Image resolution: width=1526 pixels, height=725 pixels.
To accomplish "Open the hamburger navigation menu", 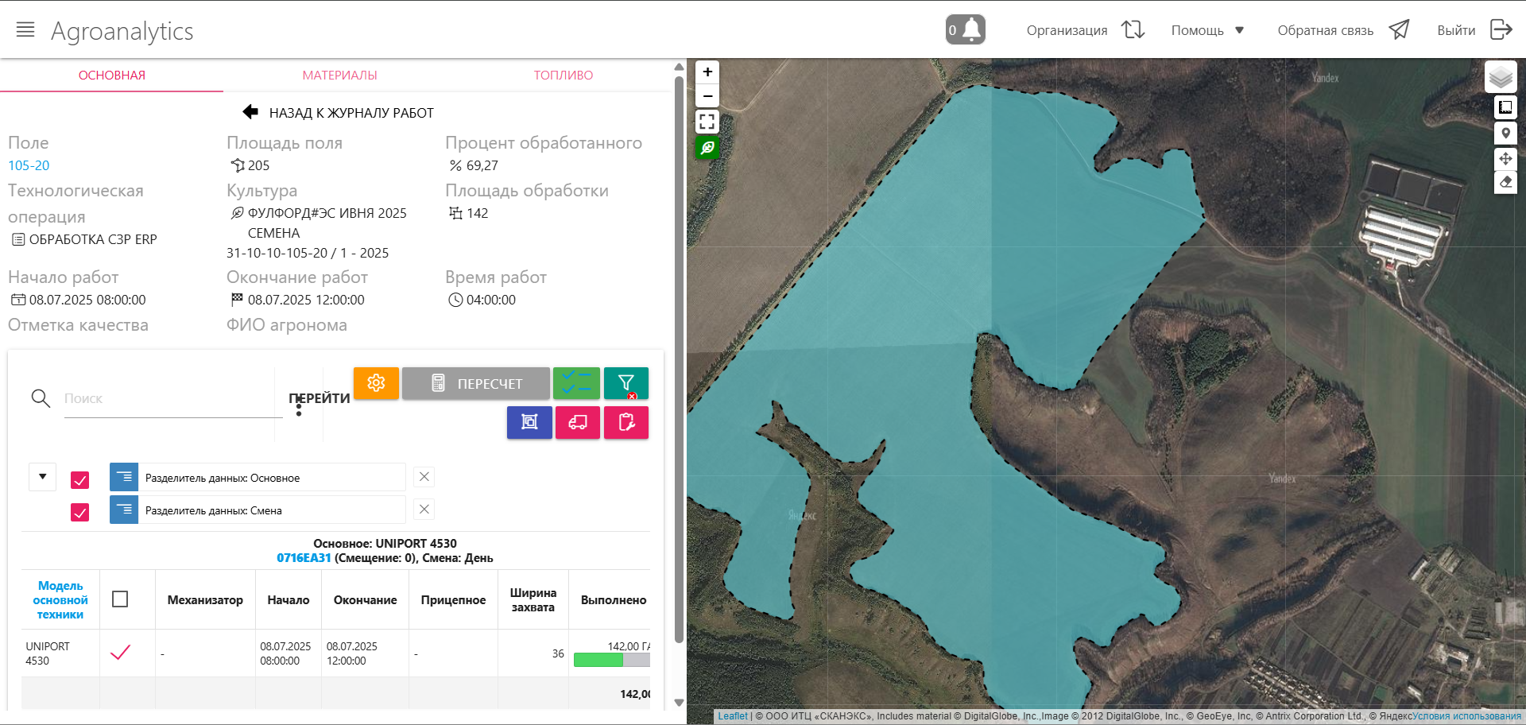I will point(25,30).
